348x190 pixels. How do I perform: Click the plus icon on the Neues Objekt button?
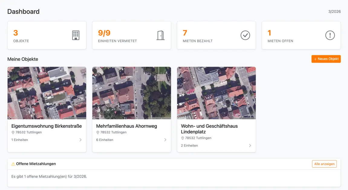click(x=315, y=59)
